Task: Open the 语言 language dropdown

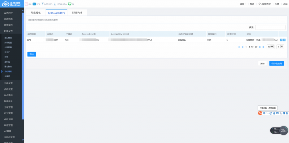Action: tap(243, 4)
